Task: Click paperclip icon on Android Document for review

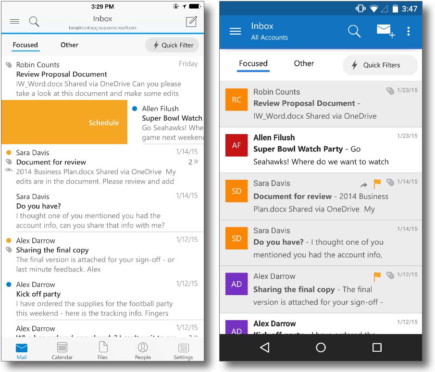Action: click(390, 182)
